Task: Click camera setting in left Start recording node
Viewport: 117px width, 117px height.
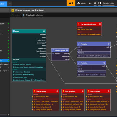Action: coord(46,102)
